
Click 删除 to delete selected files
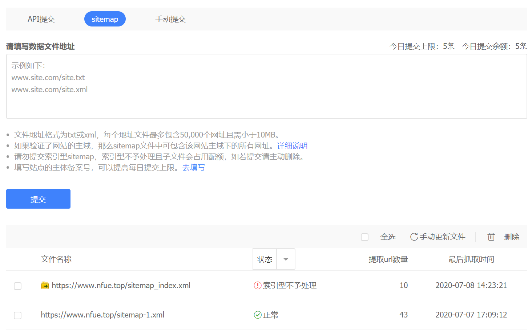coord(512,237)
